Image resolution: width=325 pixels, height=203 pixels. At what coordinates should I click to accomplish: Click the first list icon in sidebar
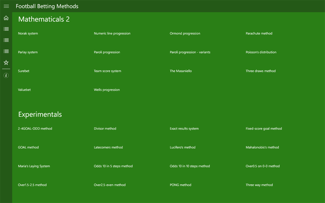pyautogui.click(x=6, y=29)
